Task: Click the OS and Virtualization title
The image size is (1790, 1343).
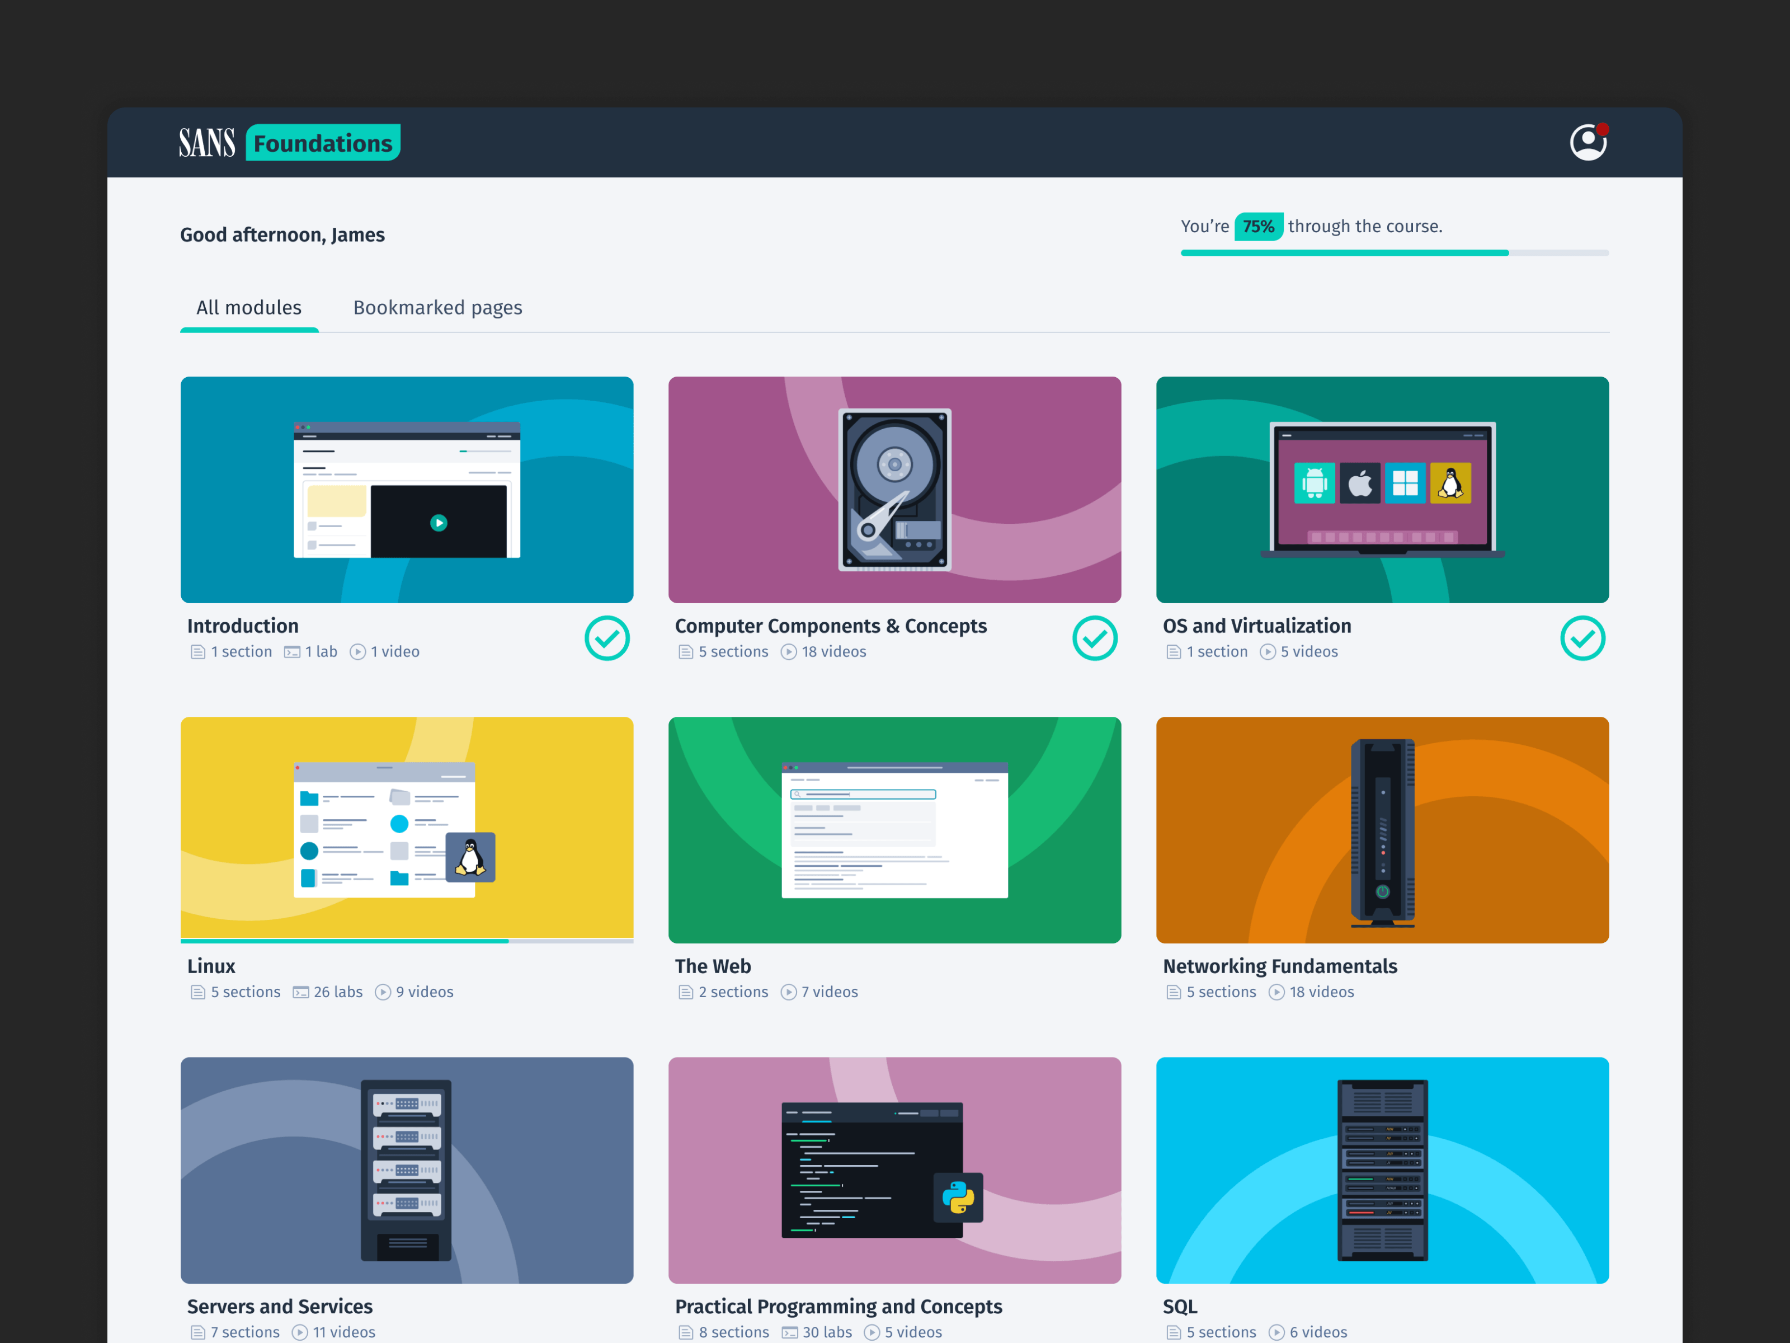Action: coord(1257,626)
